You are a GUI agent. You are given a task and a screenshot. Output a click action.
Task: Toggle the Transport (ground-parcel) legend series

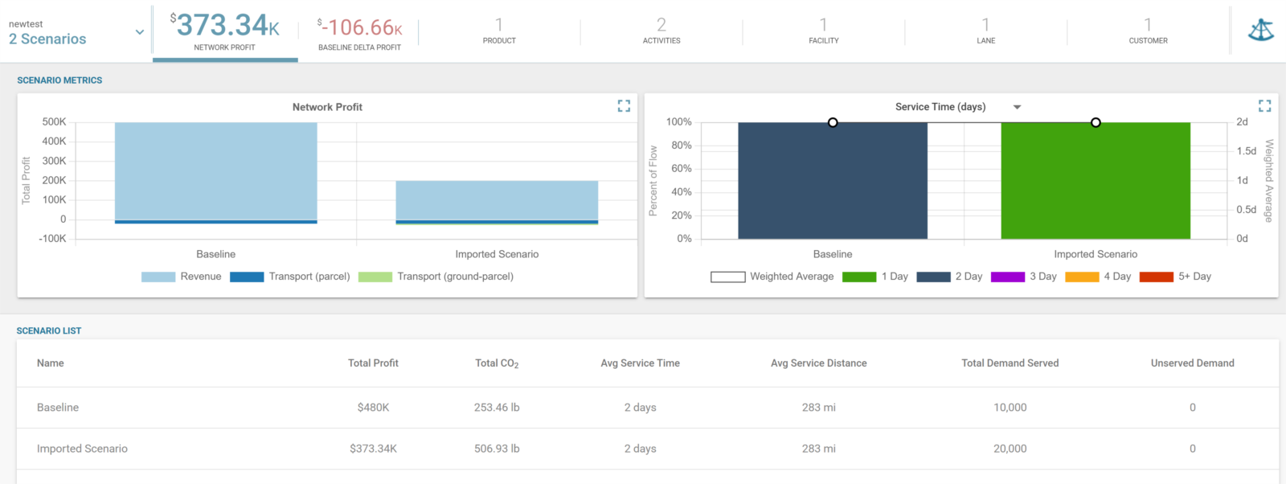pyautogui.click(x=436, y=277)
